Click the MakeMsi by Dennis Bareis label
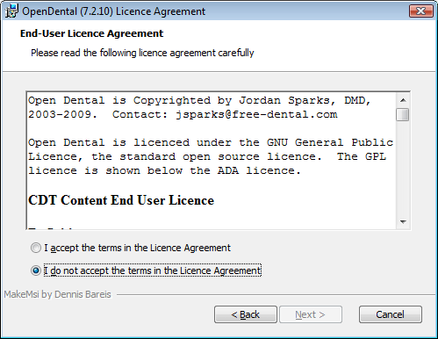The height and width of the screenshot is (339, 438). (57, 294)
